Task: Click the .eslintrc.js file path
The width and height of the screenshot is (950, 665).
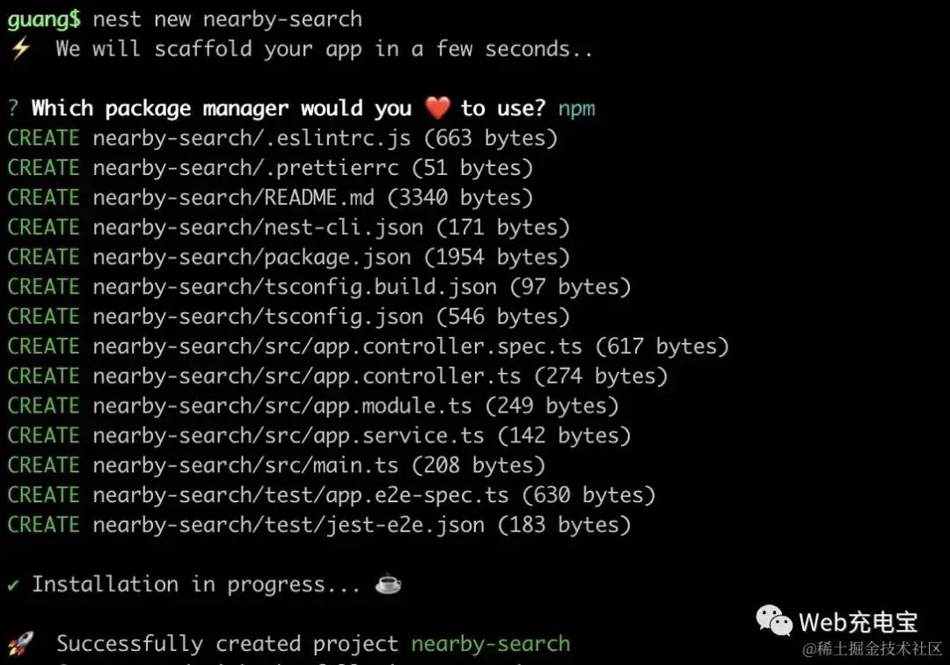Action: click(x=252, y=138)
